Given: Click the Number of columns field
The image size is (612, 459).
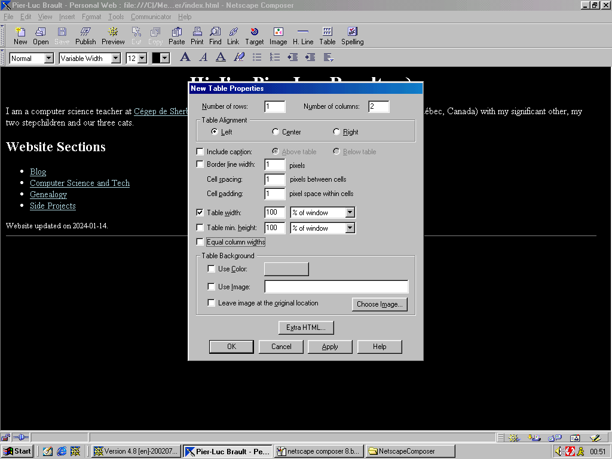Looking at the screenshot, I should coord(378,107).
